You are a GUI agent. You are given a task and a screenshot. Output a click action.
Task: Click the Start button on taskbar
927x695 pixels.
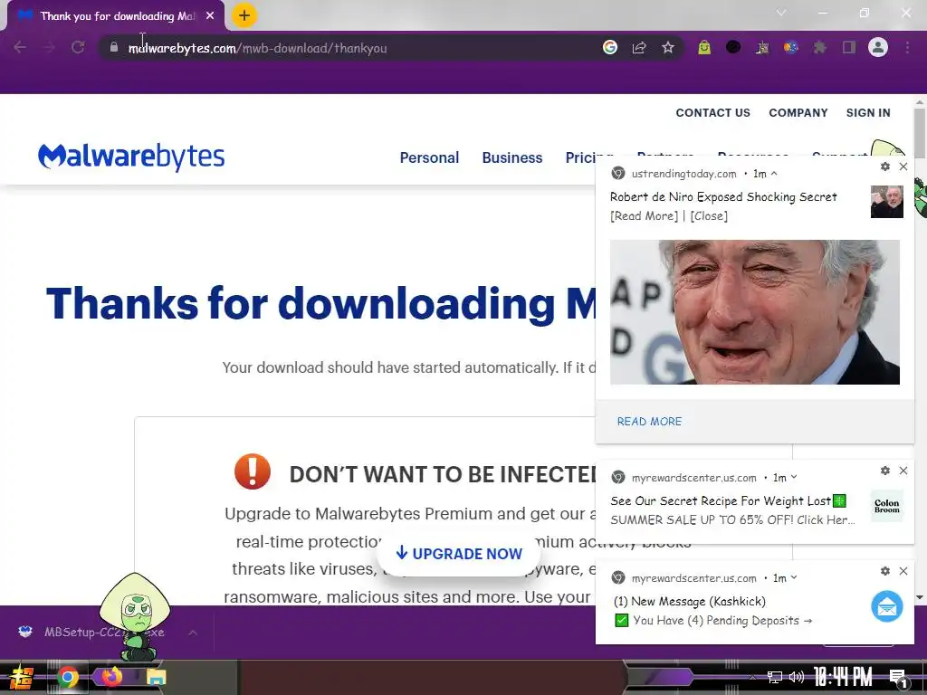(x=22, y=677)
